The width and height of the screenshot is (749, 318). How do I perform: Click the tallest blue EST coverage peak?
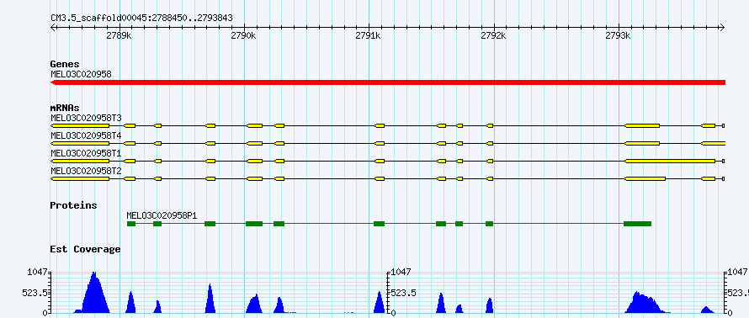tap(94, 293)
